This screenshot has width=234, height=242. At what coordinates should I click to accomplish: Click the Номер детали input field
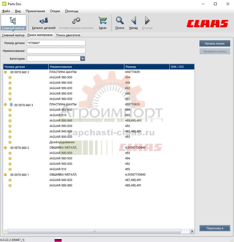click(56, 43)
